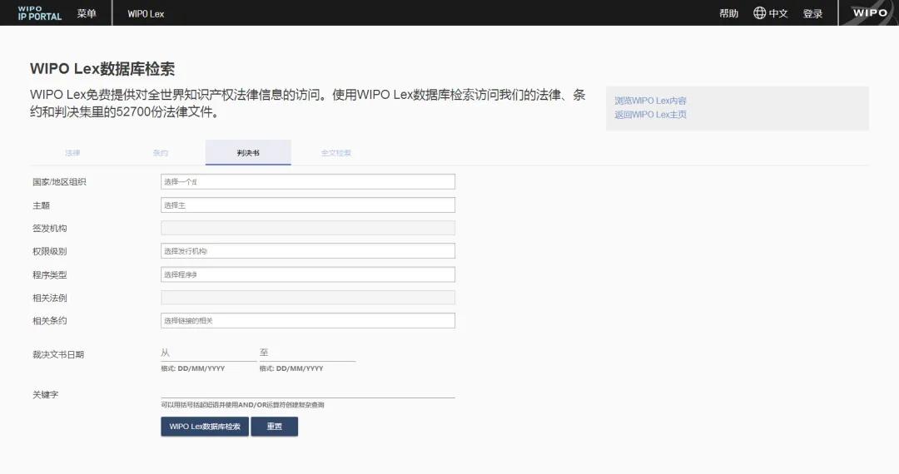The image size is (899, 474).
Task: Click the WIPO logo at top right
Action: [869, 12]
